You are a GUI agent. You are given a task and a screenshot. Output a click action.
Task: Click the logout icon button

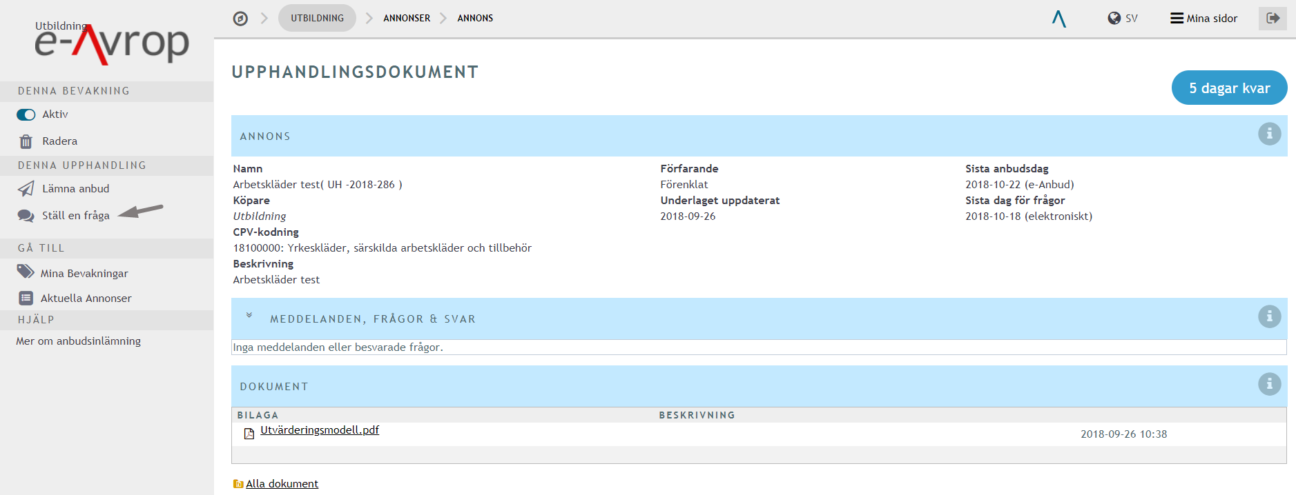pyautogui.click(x=1273, y=19)
